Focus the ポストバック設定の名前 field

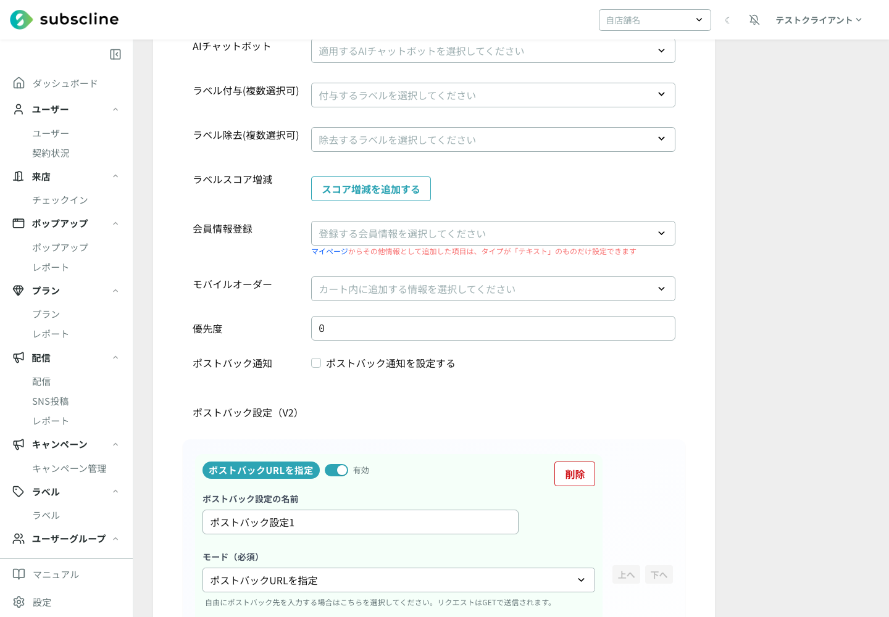coord(361,522)
